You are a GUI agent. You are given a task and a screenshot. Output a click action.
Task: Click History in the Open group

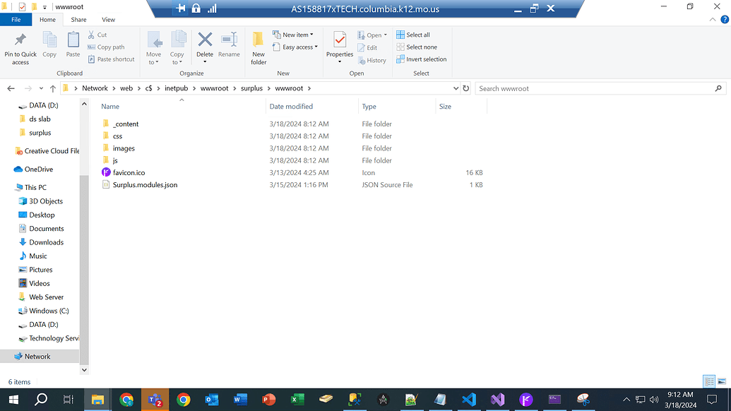click(x=372, y=60)
